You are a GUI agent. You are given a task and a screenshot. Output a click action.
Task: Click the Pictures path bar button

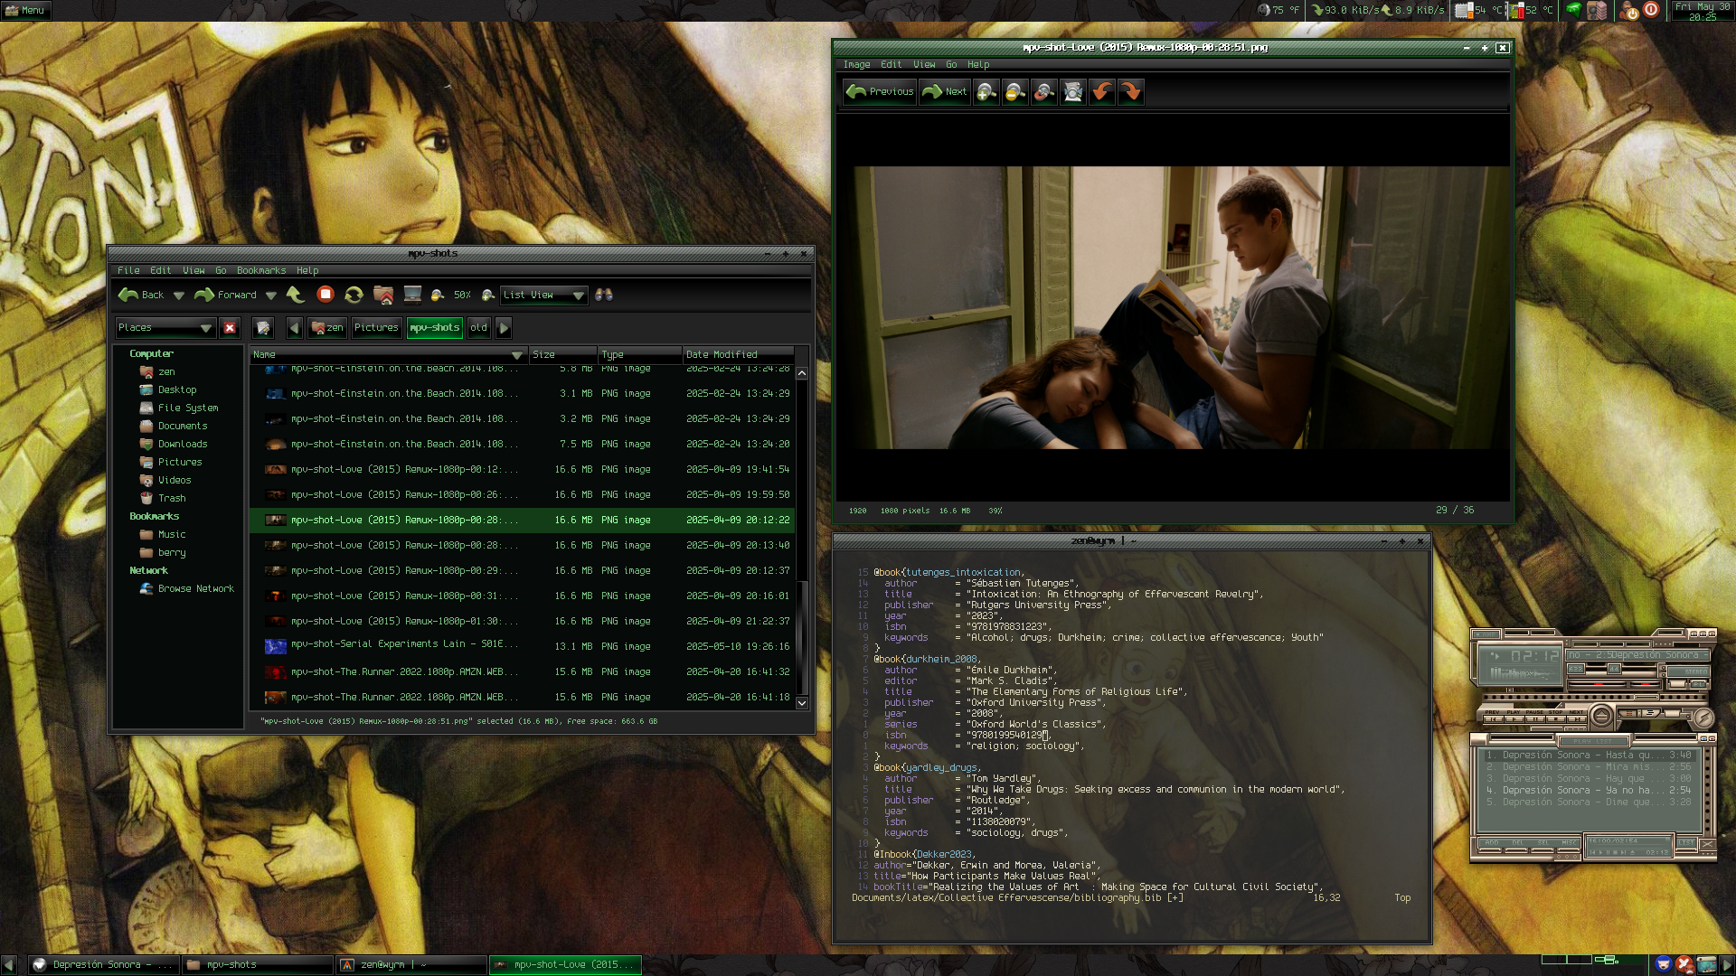tap(376, 327)
